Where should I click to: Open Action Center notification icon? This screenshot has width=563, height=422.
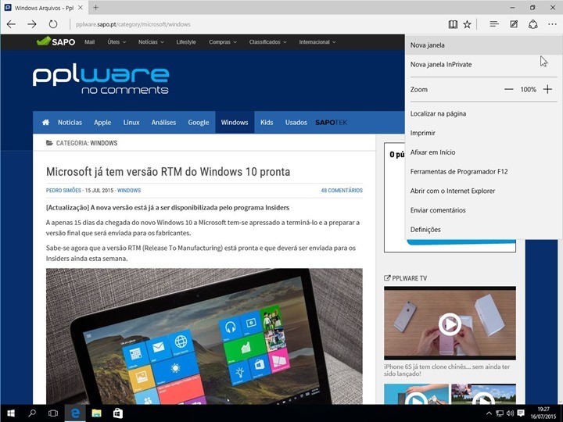point(521,413)
